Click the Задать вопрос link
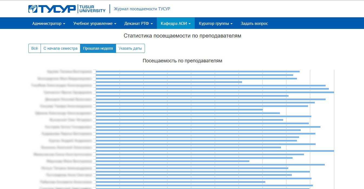This screenshot has width=364, height=189. (254, 23)
